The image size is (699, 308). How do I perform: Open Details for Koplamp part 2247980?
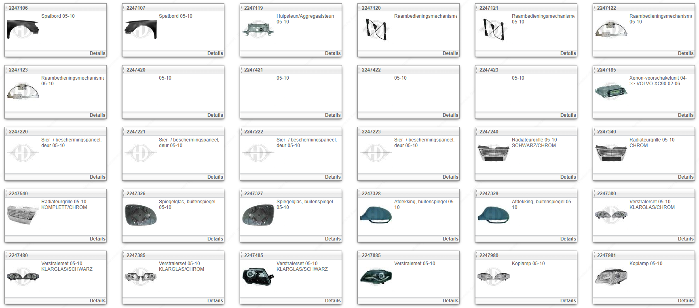pyautogui.click(x=568, y=301)
